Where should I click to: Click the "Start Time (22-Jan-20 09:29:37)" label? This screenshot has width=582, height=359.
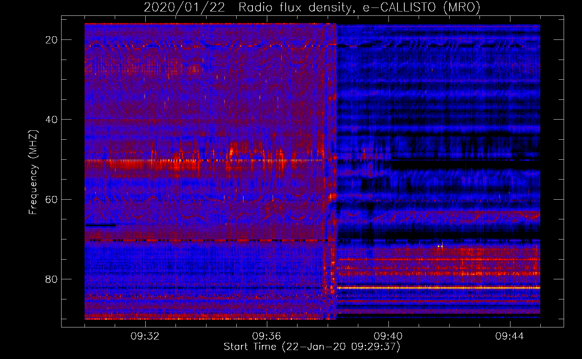pyautogui.click(x=312, y=347)
